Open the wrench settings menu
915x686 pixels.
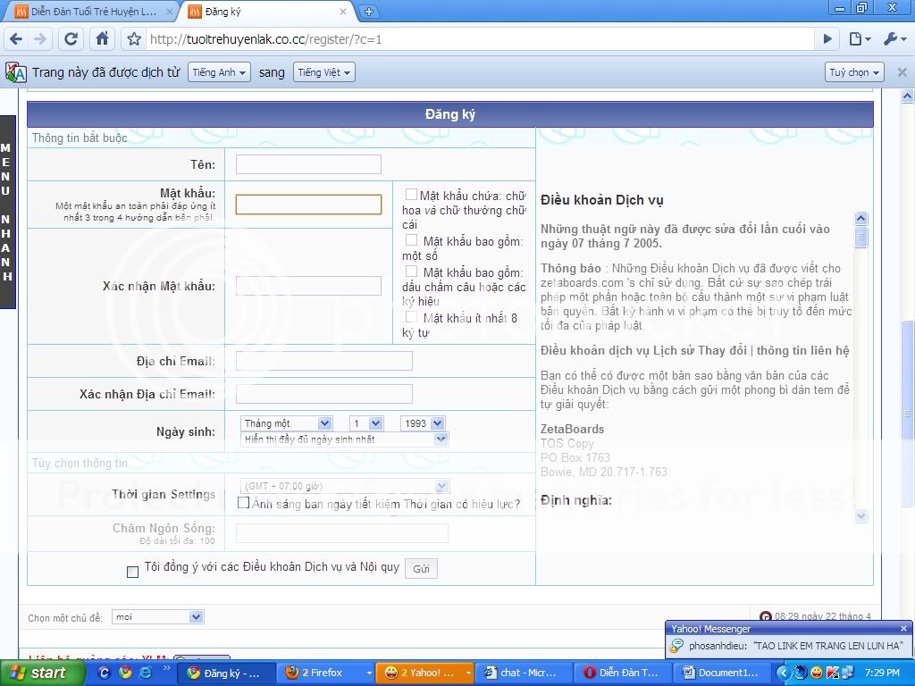894,39
